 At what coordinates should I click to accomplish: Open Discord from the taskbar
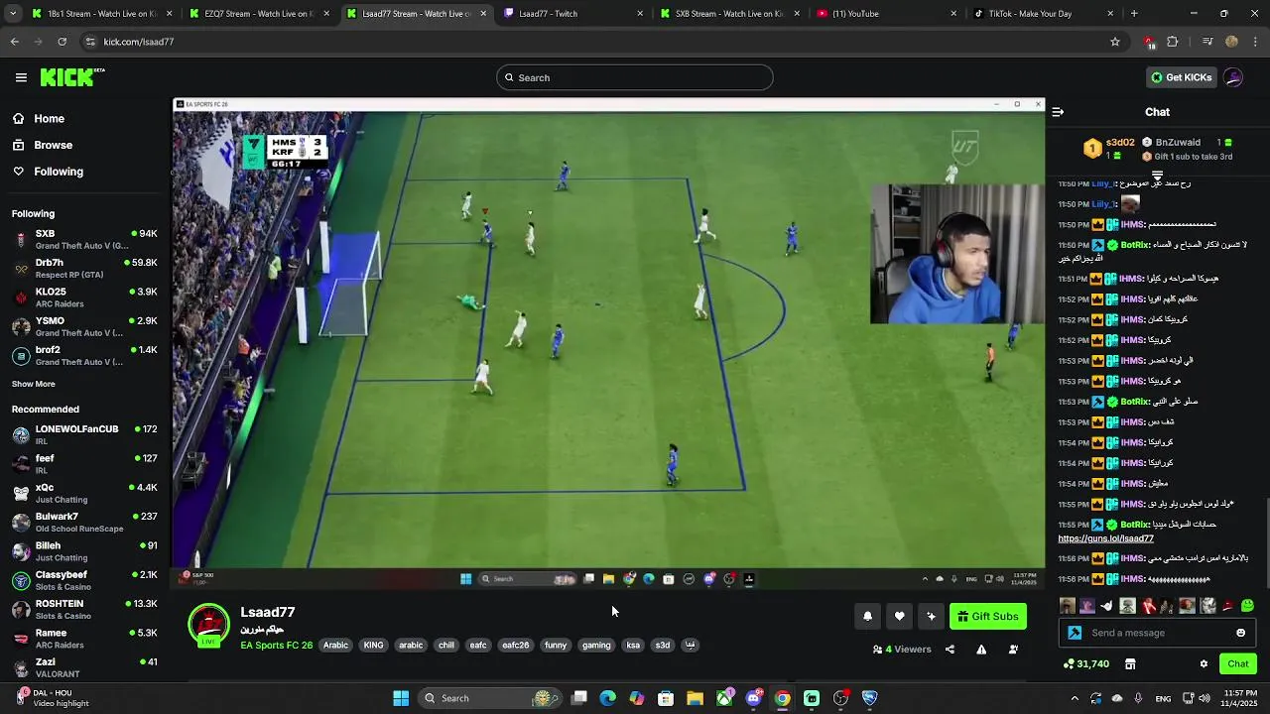coord(753,698)
